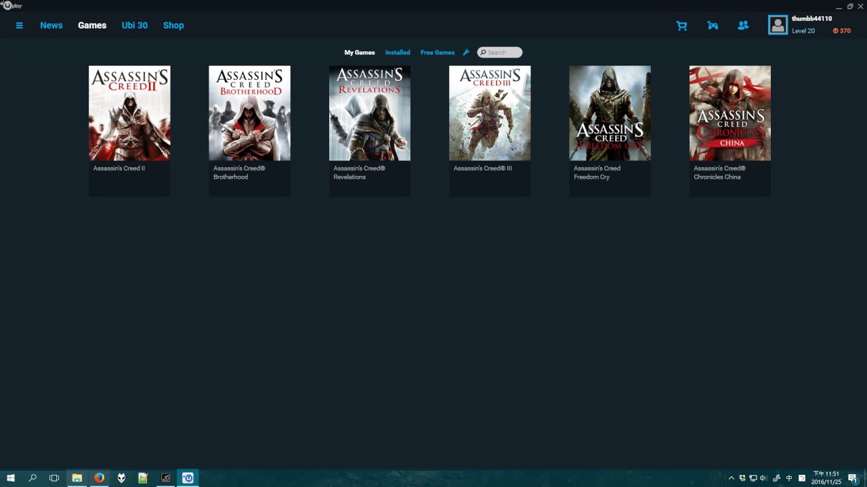867x487 pixels.
Task: Open Assassin's Creed Revelations cover
Action: 370,113
